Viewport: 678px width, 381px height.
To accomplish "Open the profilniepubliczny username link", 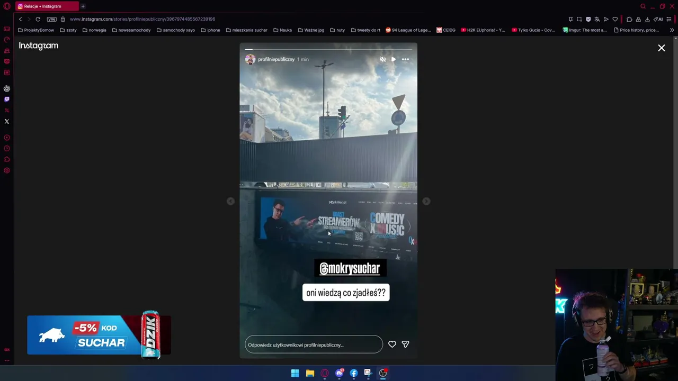I will pyautogui.click(x=276, y=59).
